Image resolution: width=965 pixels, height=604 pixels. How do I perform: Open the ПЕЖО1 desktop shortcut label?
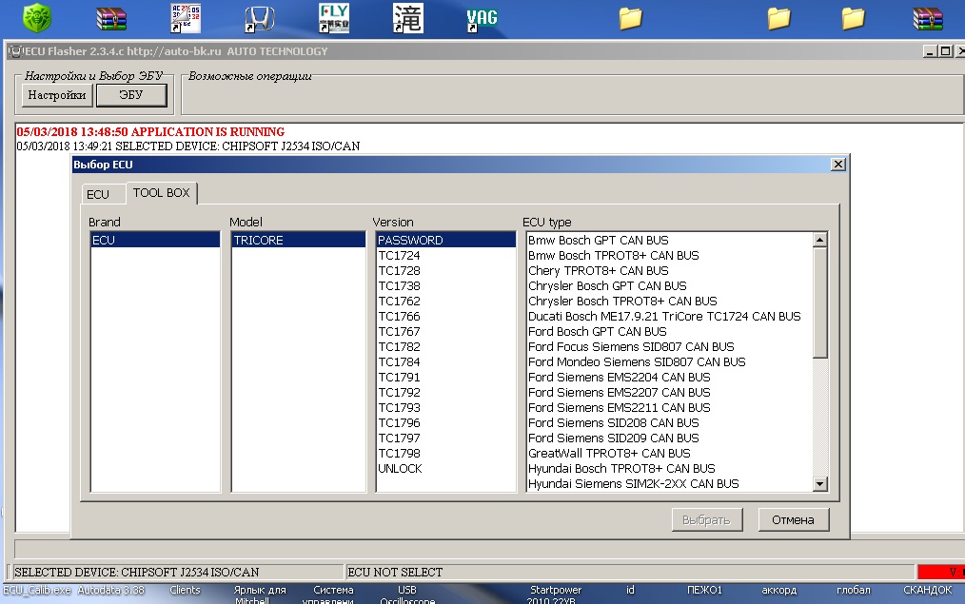(x=704, y=590)
